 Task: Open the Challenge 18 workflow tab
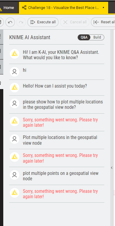[x=64, y=8]
